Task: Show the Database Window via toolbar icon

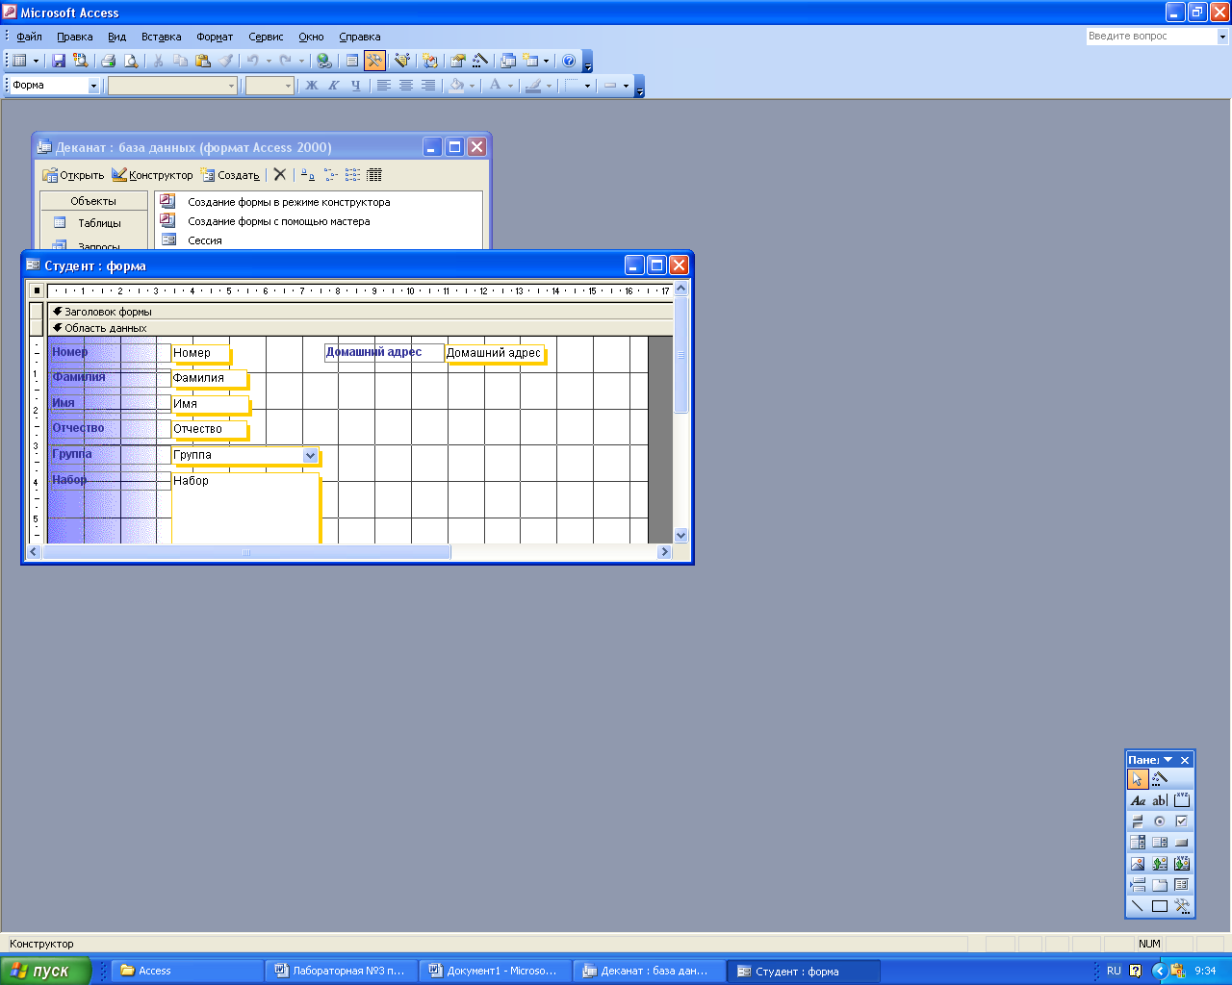Action: click(x=508, y=61)
